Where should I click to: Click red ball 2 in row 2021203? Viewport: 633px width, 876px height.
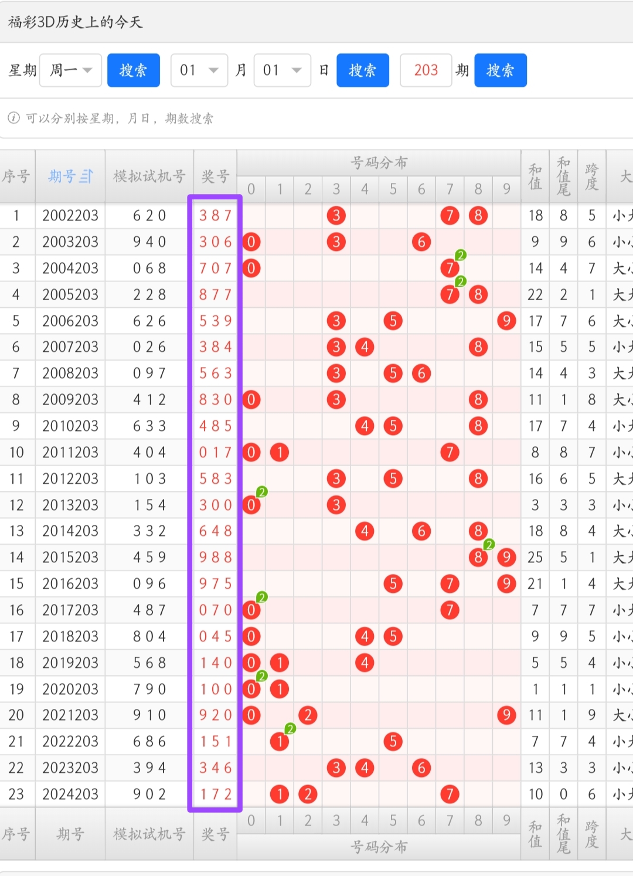click(308, 715)
